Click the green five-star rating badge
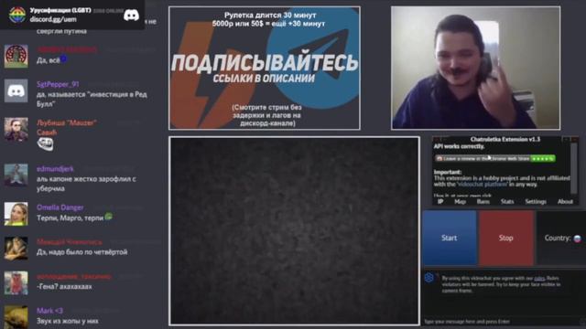The height and width of the screenshot is (329, 586). [543, 158]
